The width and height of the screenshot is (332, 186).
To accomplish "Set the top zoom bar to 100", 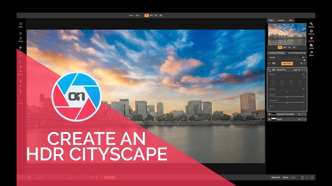I will pos(151,16).
